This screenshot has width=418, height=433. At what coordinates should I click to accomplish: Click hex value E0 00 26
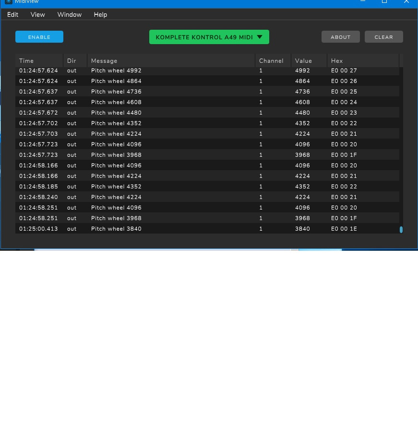coord(344,81)
